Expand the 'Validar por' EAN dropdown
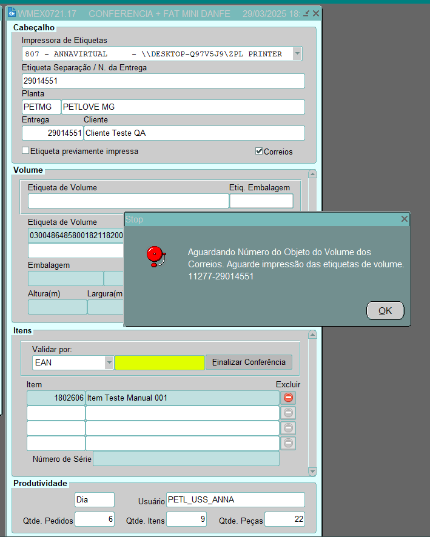The height and width of the screenshot is (537, 430). [109, 362]
